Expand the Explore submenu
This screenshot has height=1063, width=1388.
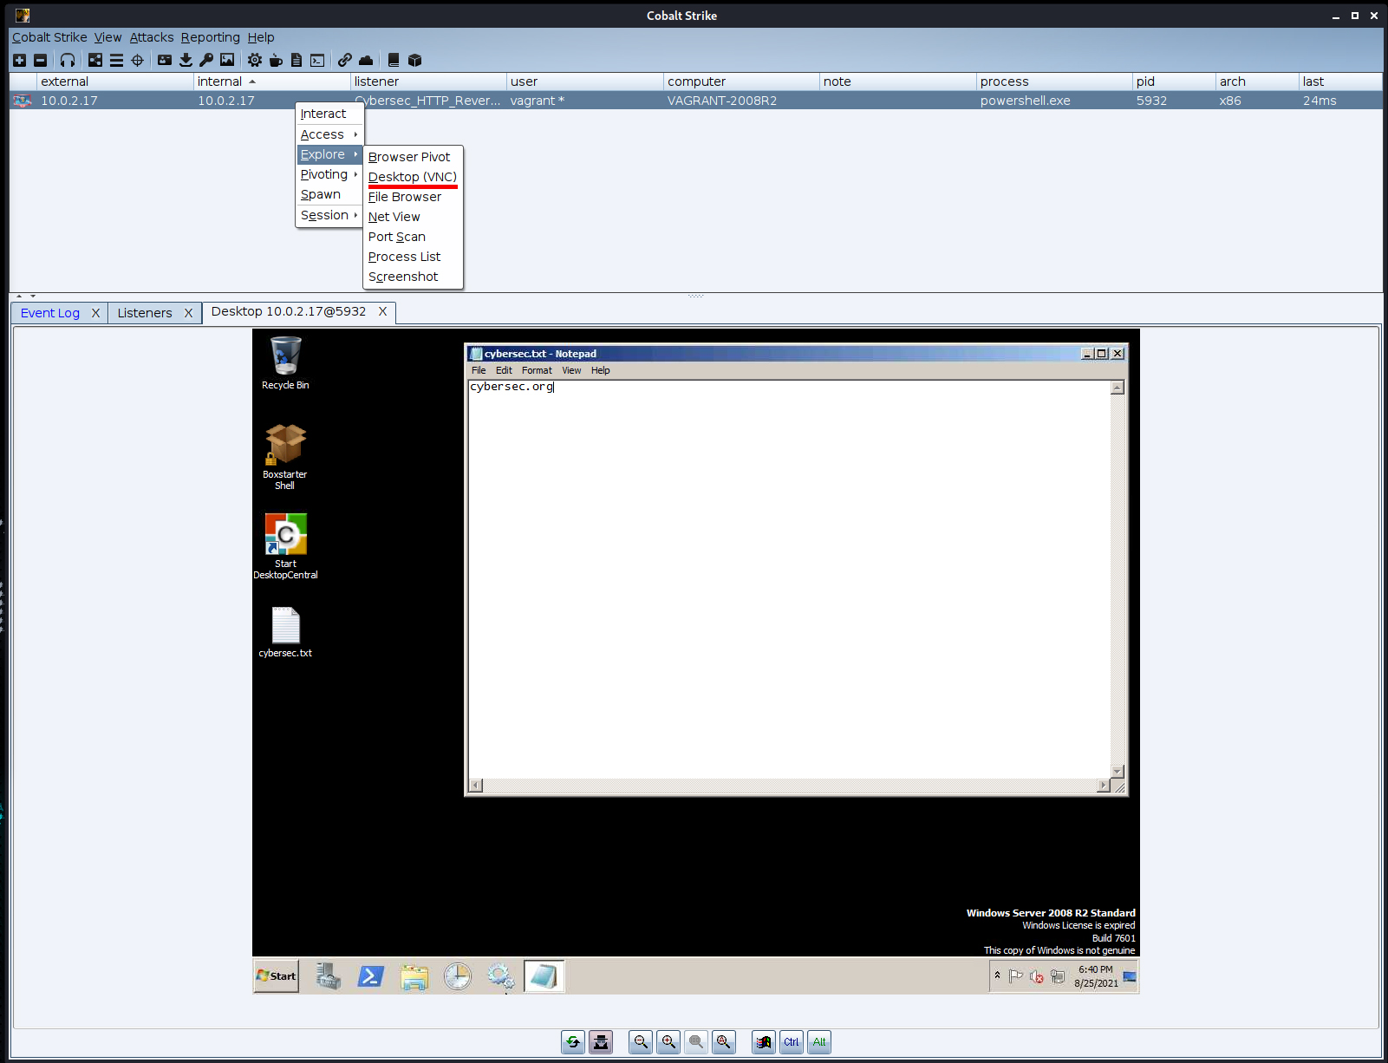pos(329,154)
